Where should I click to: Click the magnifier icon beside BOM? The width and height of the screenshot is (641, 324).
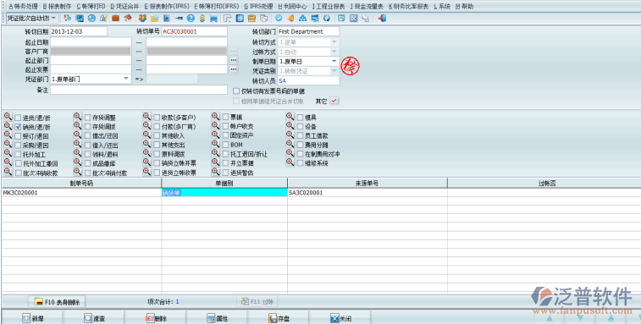(x=215, y=144)
